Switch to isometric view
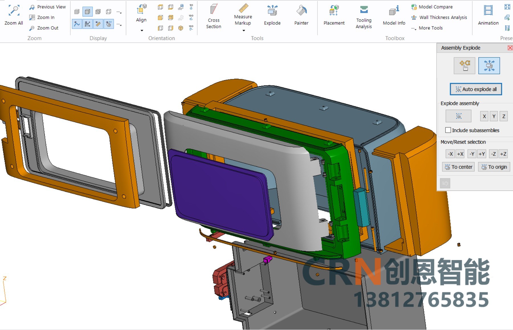Image resolution: width=513 pixels, height=330 pixels. (181, 28)
